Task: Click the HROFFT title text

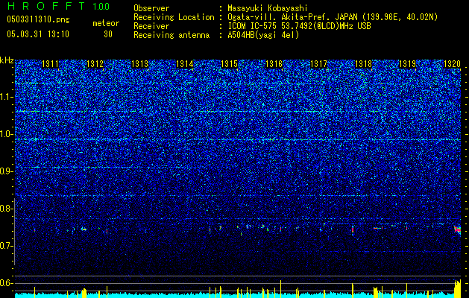Action: 46,6
